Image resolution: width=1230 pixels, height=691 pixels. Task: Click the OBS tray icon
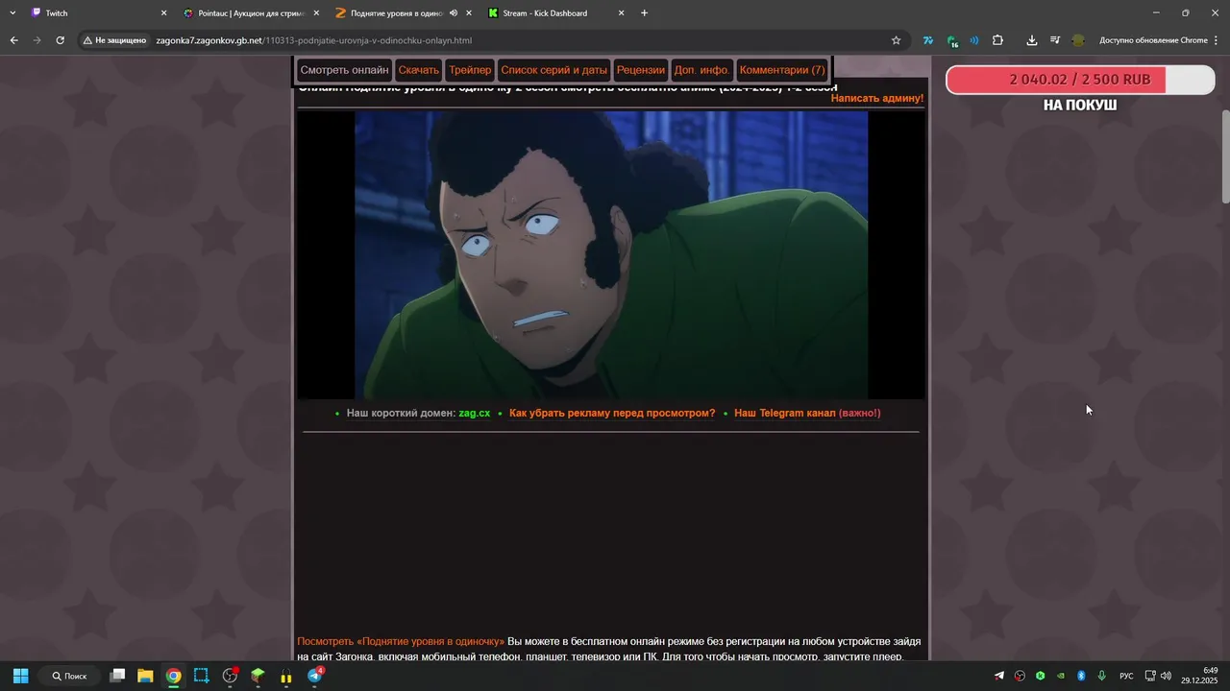1020,676
